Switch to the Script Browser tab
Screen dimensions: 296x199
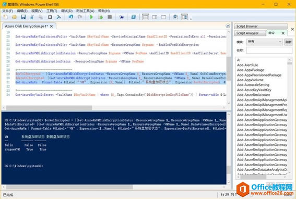(261, 26)
